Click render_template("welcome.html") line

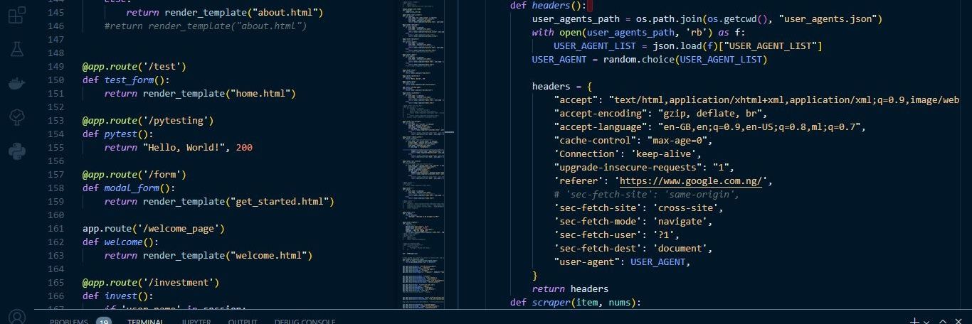208,255
